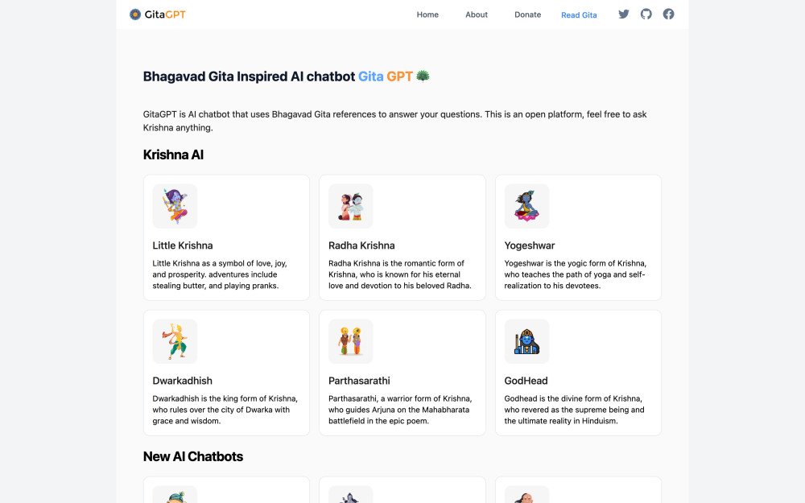
Task: Open the GitHub icon link
Action: [x=646, y=14]
